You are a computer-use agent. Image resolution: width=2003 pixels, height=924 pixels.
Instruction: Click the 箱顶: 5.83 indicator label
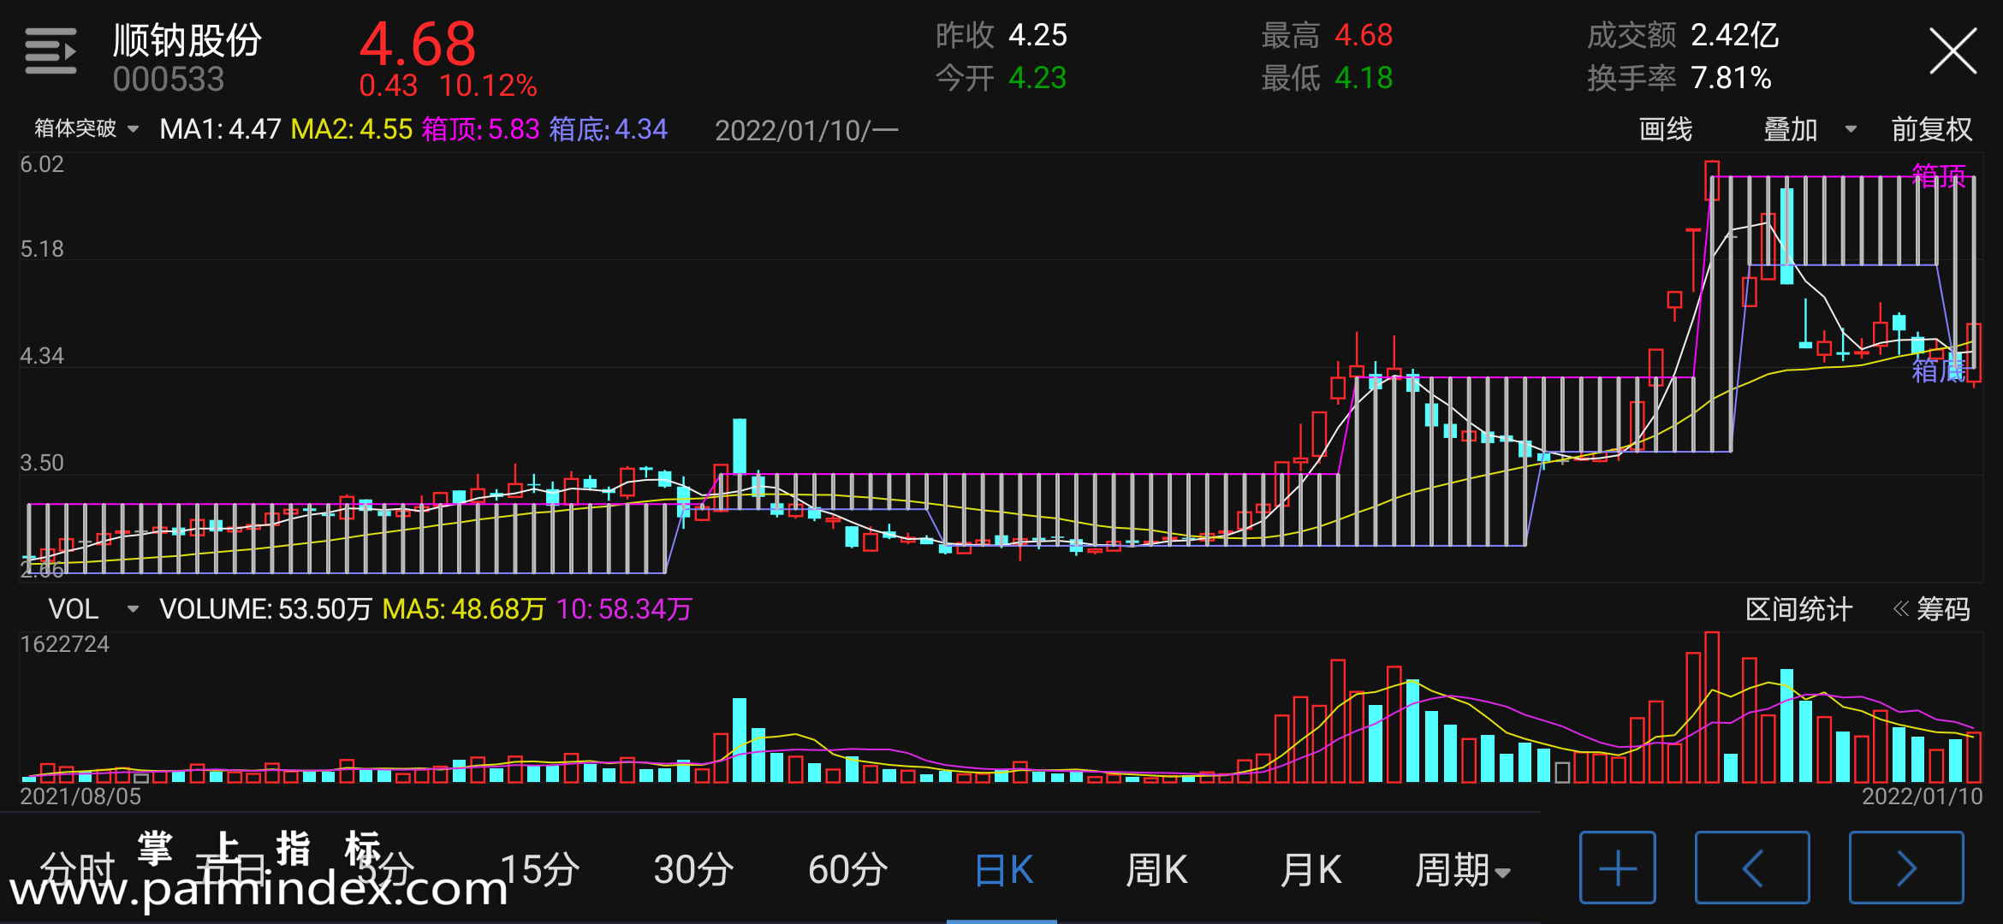(480, 129)
